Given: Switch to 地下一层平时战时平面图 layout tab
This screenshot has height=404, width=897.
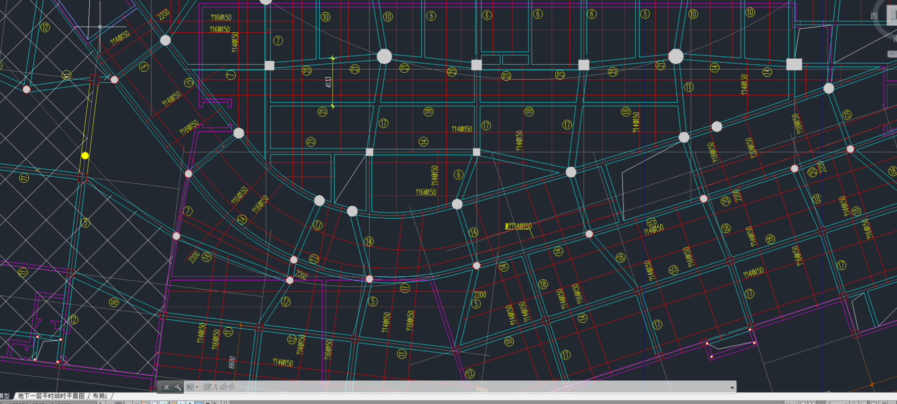Looking at the screenshot, I should click(51, 396).
